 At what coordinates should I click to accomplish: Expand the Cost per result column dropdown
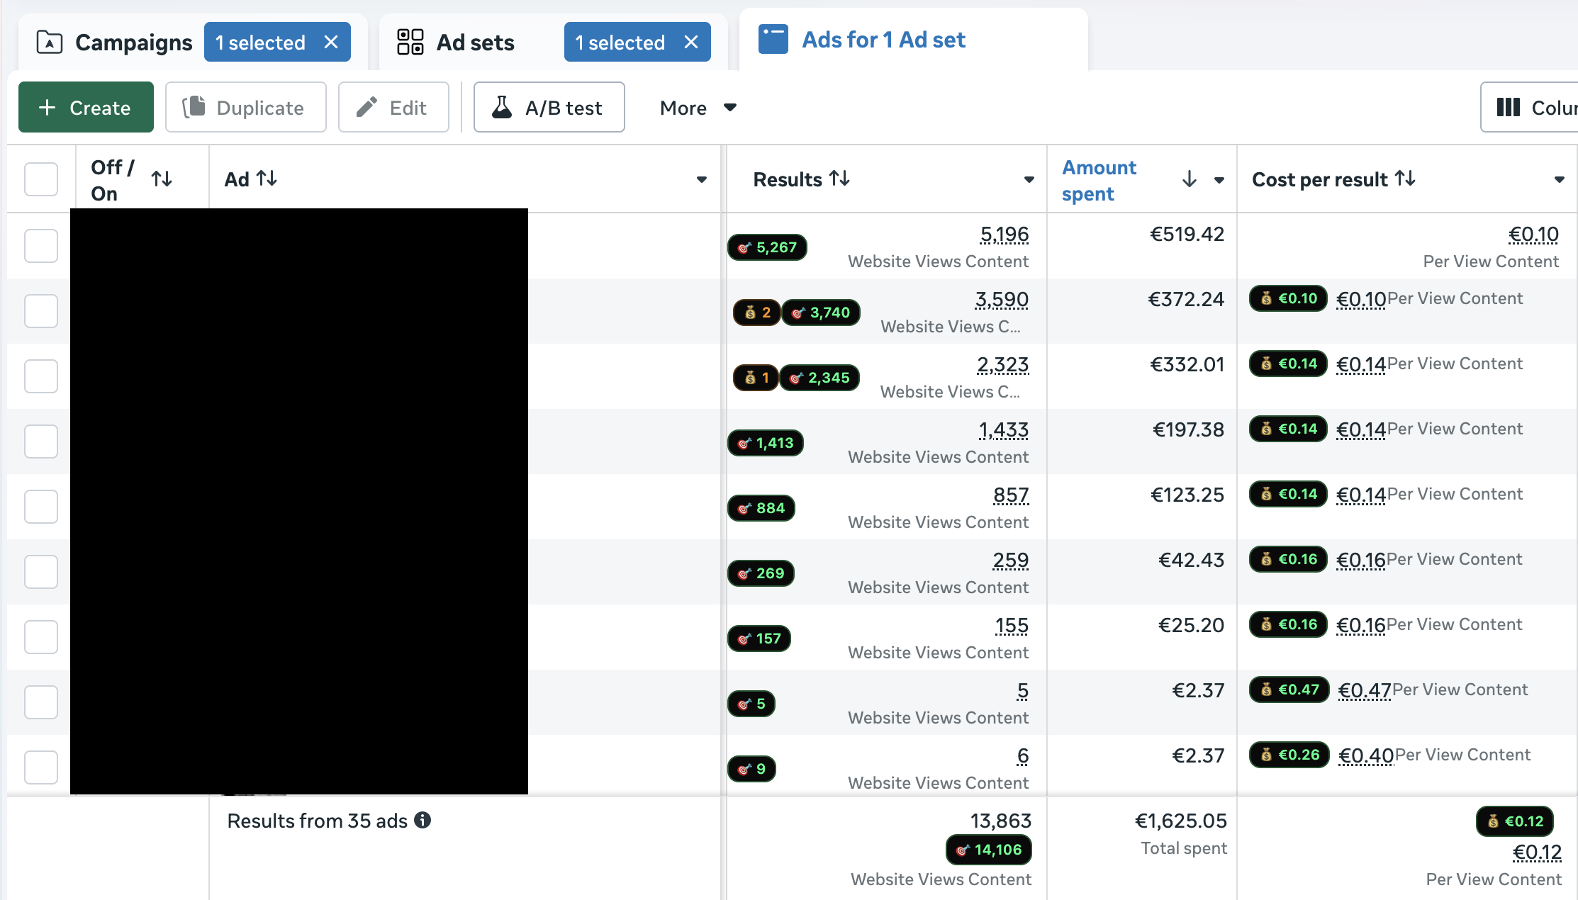(x=1558, y=179)
